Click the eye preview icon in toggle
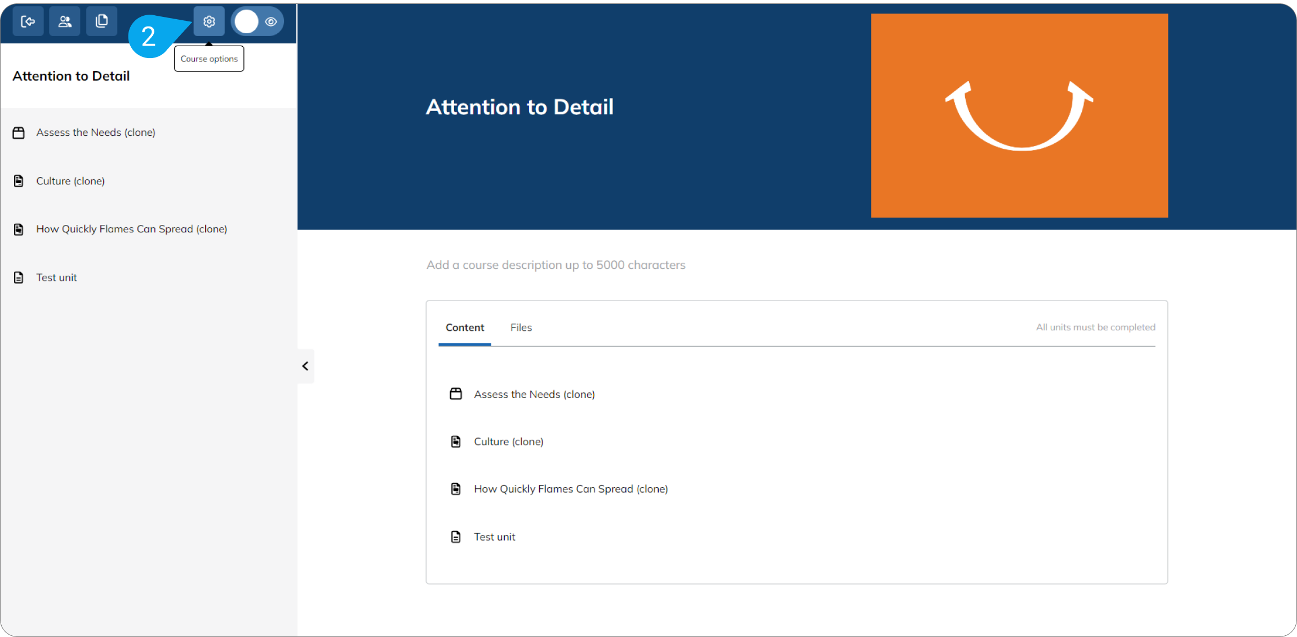1297x637 pixels. point(271,21)
